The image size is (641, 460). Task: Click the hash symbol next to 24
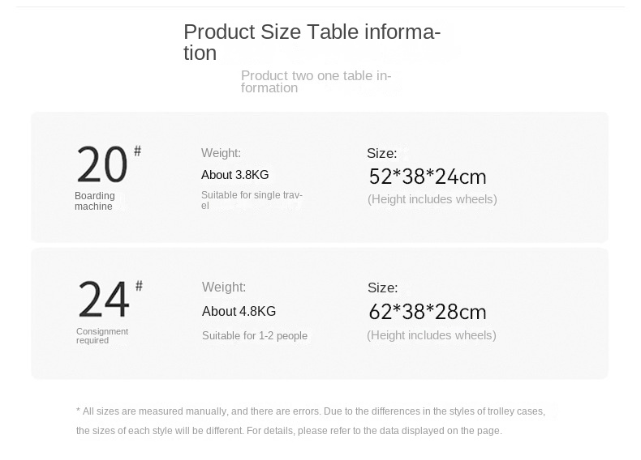[139, 285]
